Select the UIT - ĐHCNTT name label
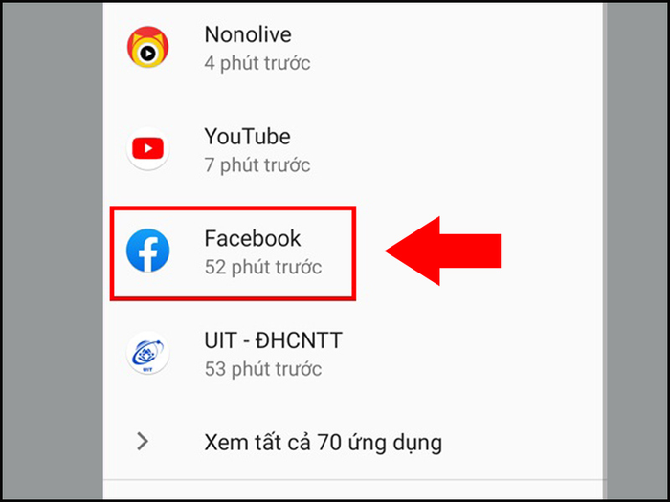The image size is (670, 502). coord(273,340)
